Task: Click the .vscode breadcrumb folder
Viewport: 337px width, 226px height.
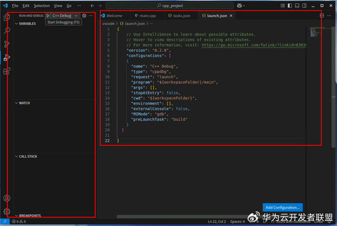Action: click(x=108, y=23)
